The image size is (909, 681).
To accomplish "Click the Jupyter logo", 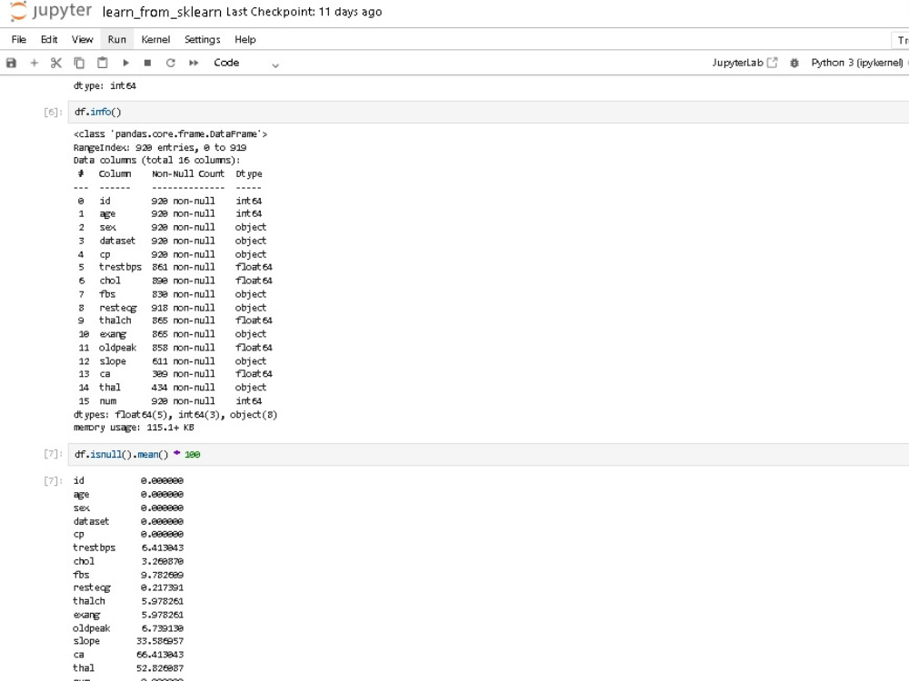I will tap(51, 11).
